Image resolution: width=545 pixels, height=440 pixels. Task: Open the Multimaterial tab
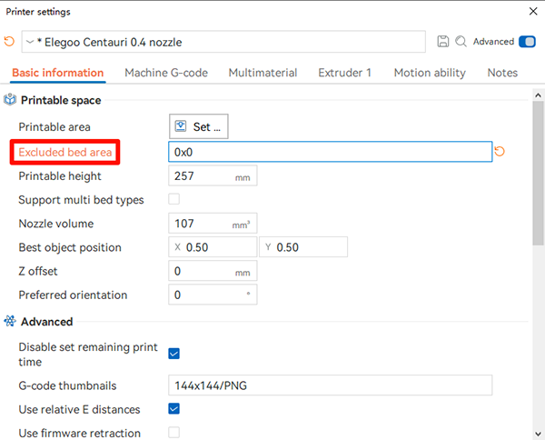point(263,73)
